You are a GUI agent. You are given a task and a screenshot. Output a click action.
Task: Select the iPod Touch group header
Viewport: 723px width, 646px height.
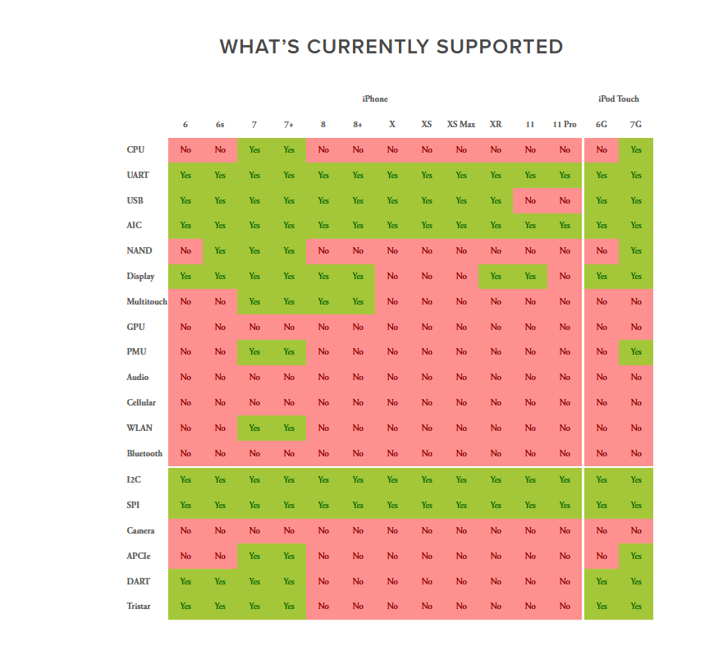[618, 99]
